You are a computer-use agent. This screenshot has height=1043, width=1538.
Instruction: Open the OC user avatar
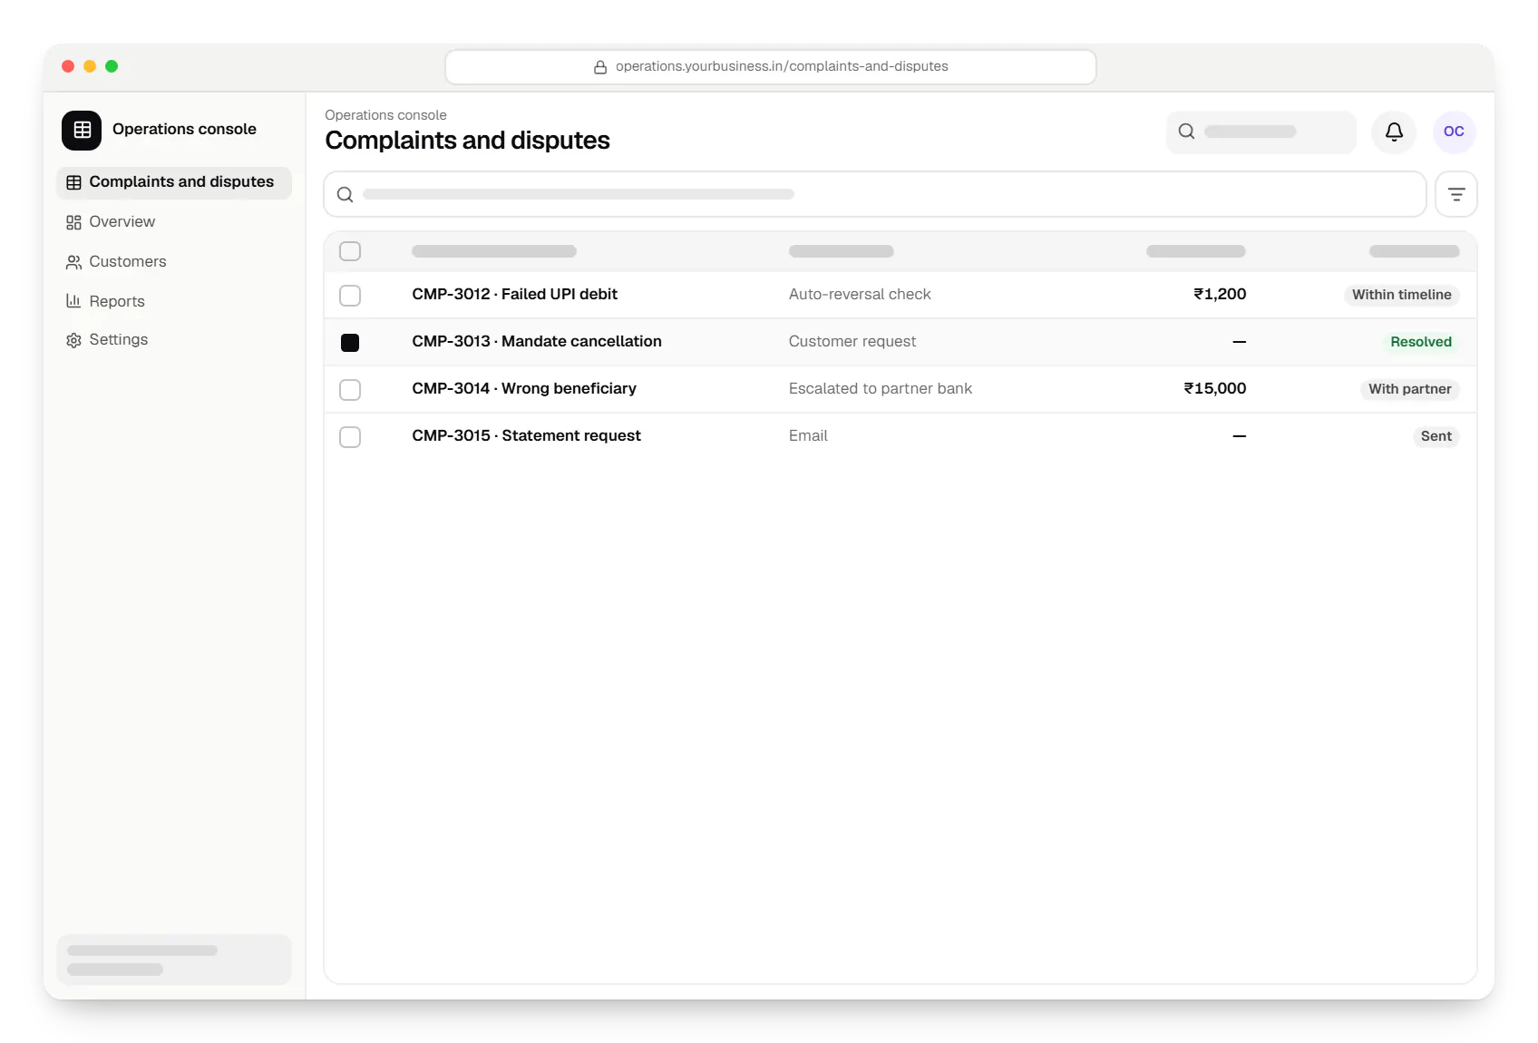pos(1454,132)
